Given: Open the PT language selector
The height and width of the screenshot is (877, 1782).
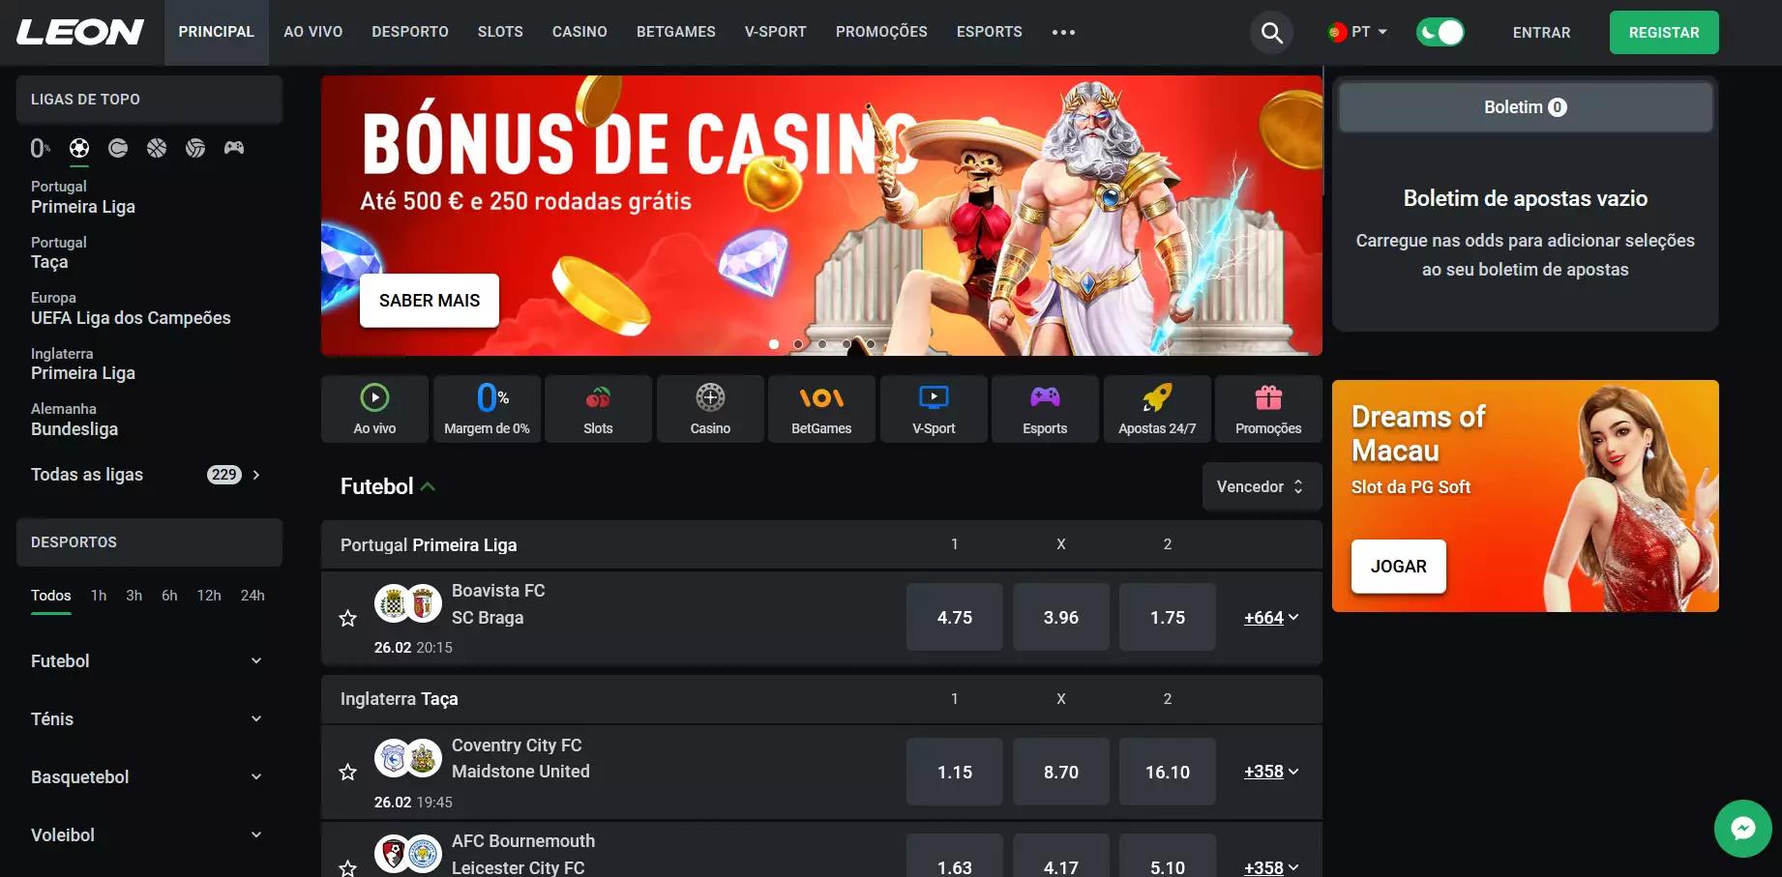Looking at the screenshot, I should (1357, 32).
